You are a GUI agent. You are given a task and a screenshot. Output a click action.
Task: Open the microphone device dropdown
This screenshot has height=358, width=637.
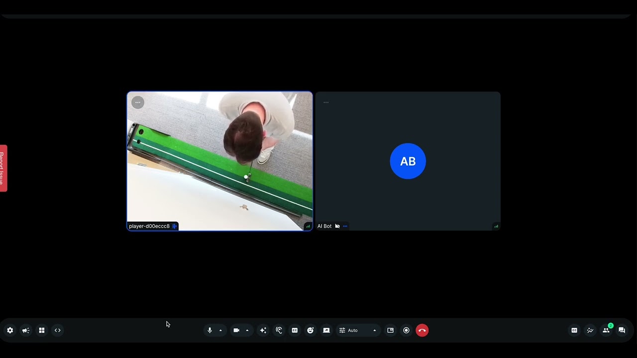[x=220, y=330]
